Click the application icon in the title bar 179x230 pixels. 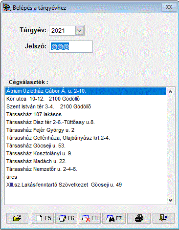click(7, 7)
